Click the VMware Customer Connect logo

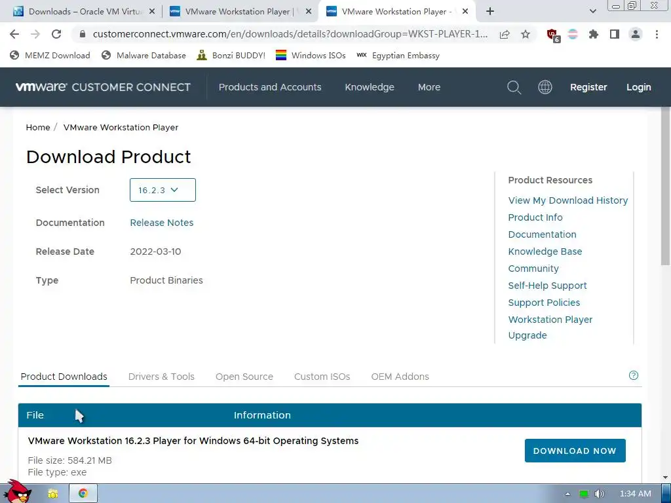coord(103,87)
